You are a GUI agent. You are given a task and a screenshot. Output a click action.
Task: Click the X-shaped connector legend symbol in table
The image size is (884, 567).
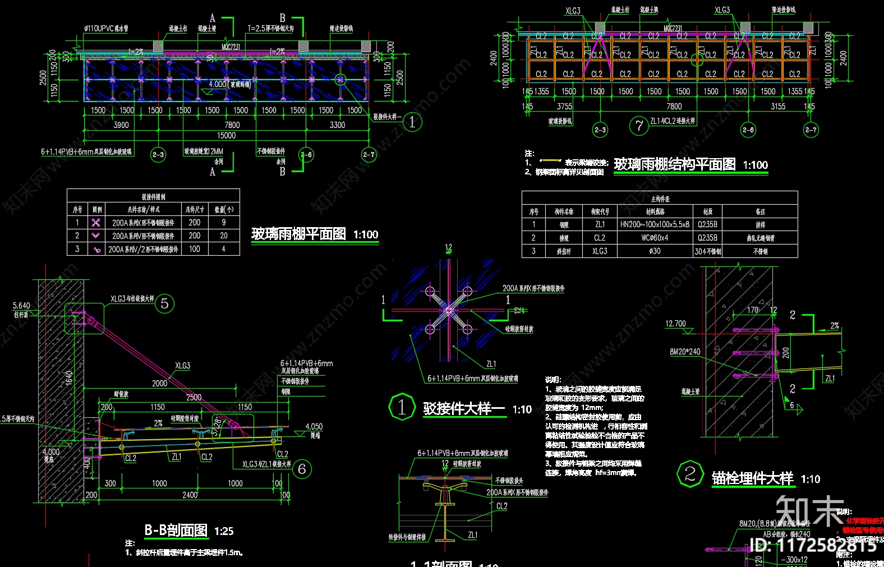96,223
